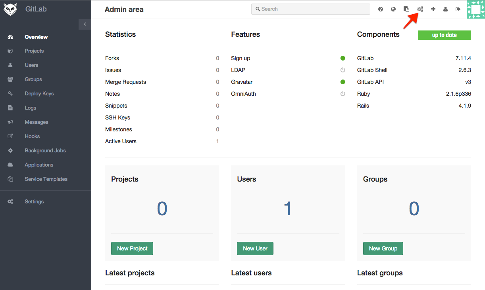Click the globe icon to leave admin area
485x290 pixels.
click(393, 9)
